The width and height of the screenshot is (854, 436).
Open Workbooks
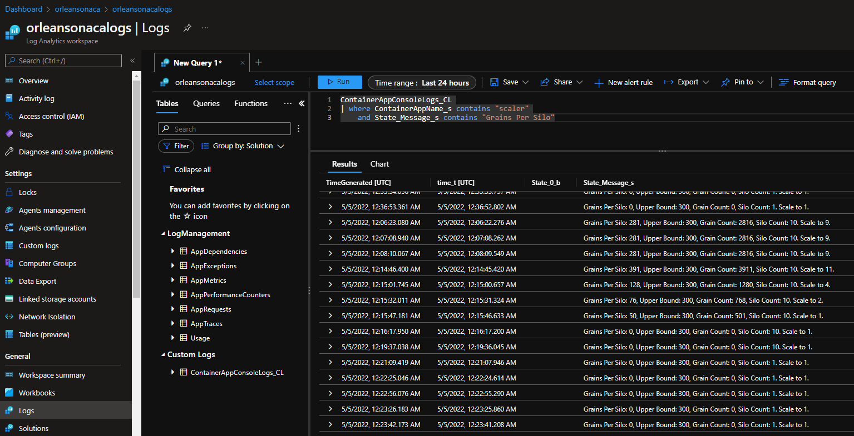pyautogui.click(x=37, y=393)
